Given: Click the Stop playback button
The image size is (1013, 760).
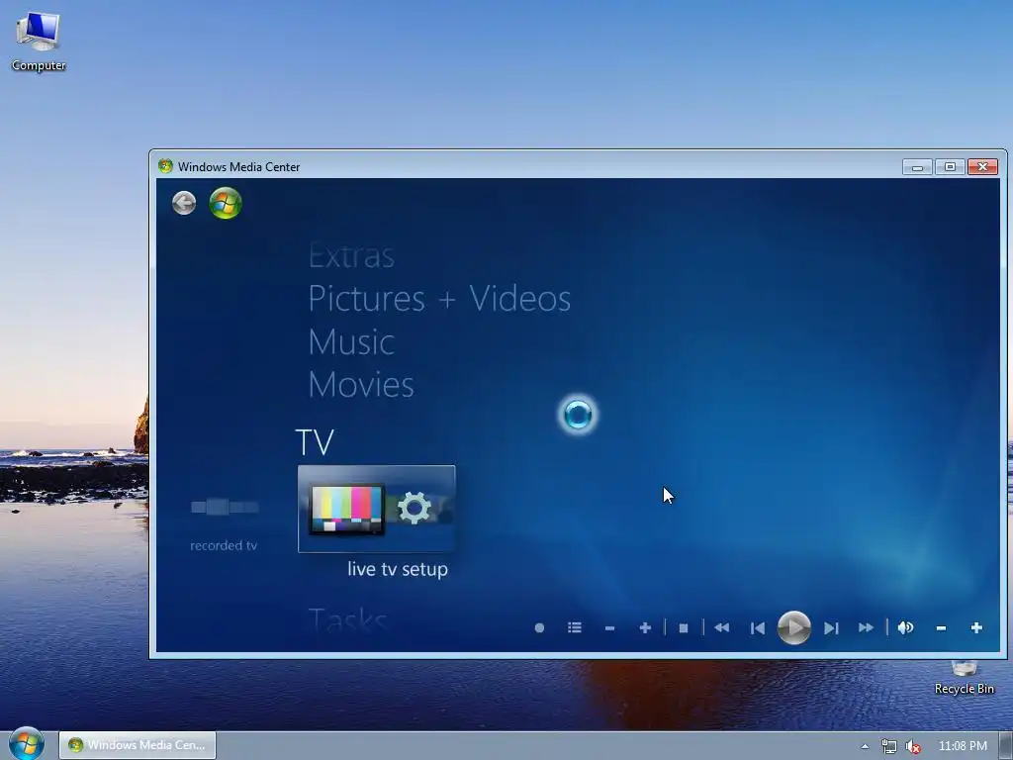Looking at the screenshot, I should tap(684, 628).
